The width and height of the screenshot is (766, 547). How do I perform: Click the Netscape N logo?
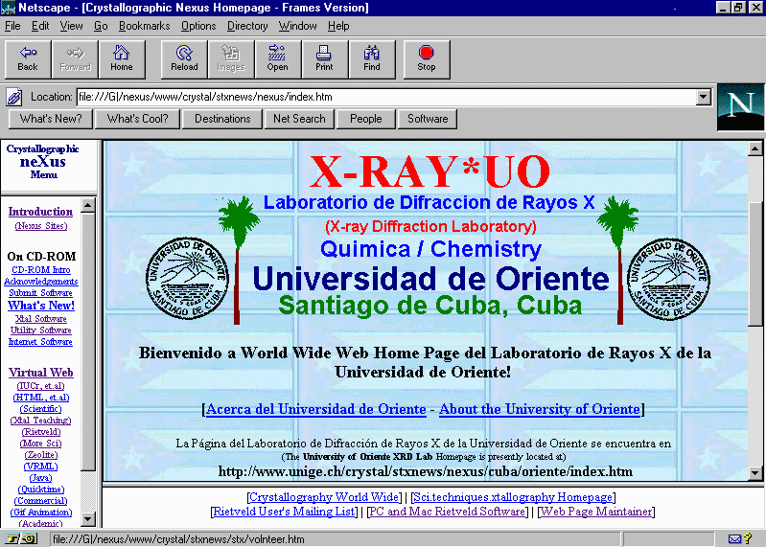click(x=740, y=107)
